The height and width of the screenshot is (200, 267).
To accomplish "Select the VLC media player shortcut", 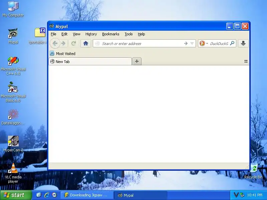I will tap(13, 173).
